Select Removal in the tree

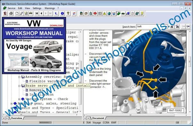(x=36, y=90)
